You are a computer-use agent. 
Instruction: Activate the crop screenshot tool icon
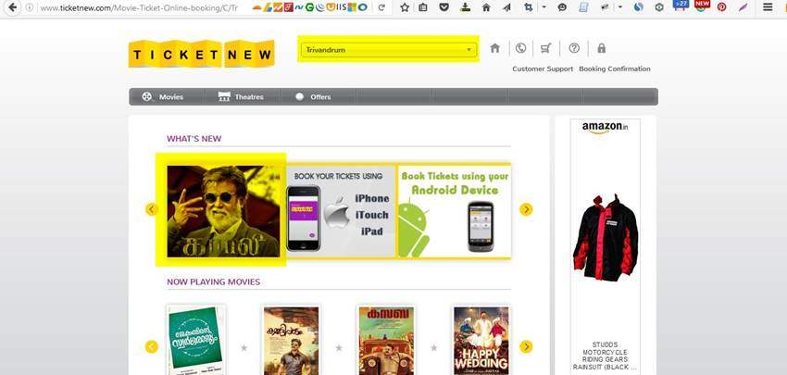pyautogui.click(x=528, y=7)
